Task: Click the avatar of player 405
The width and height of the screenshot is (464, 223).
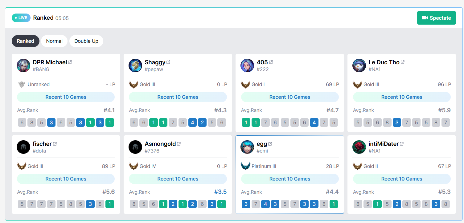Action: (x=247, y=66)
